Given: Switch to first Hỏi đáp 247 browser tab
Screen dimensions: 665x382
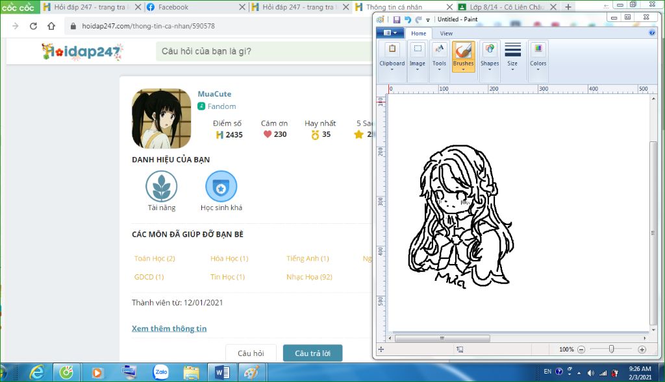Looking at the screenshot, I should click(92, 6).
